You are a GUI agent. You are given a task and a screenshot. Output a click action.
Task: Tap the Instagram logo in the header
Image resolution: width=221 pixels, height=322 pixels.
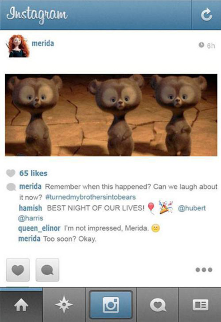[x=37, y=15]
